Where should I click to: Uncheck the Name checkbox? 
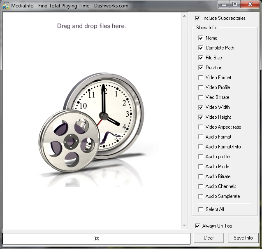tap(201, 38)
